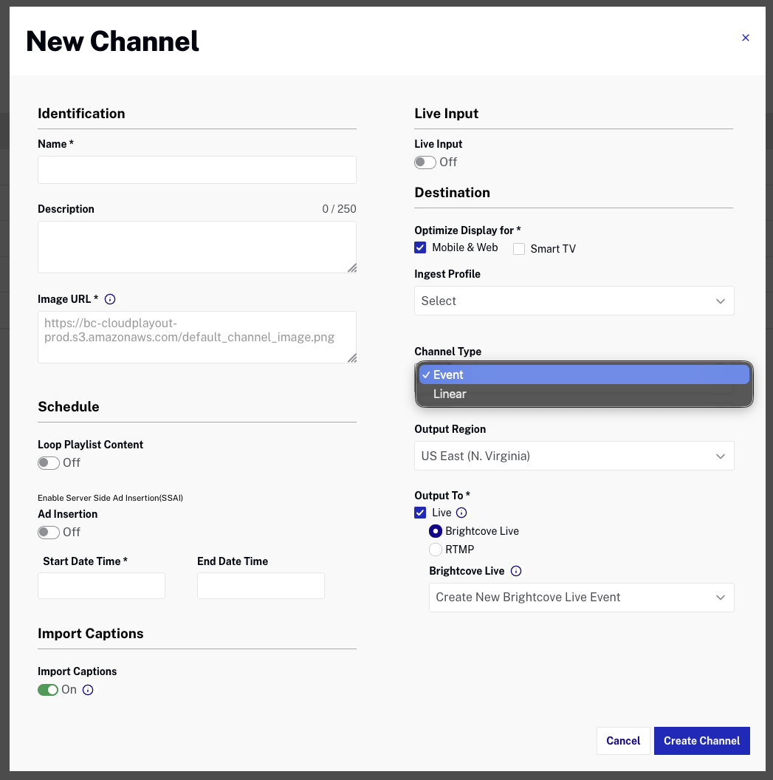Click the Create Channel button
This screenshot has height=780, width=773.
701,741
